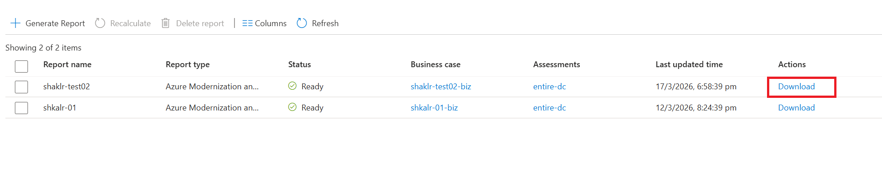
Task: Click the Refresh circular arrow icon
Action: click(x=302, y=23)
